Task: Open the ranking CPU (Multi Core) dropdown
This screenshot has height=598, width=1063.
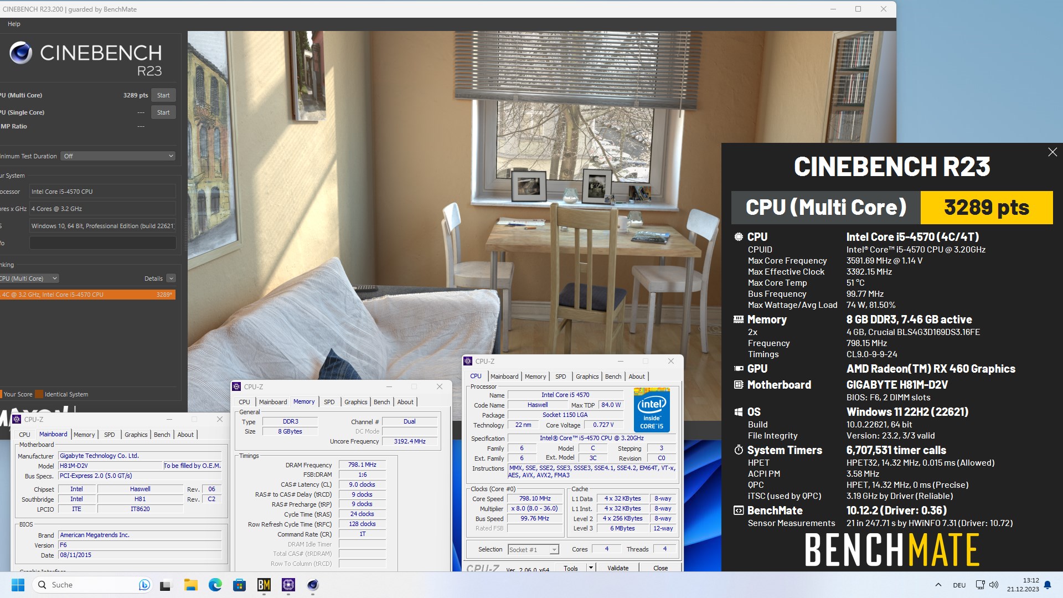Action: pyautogui.click(x=29, y=279)
